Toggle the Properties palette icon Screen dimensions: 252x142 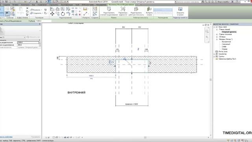7,14
